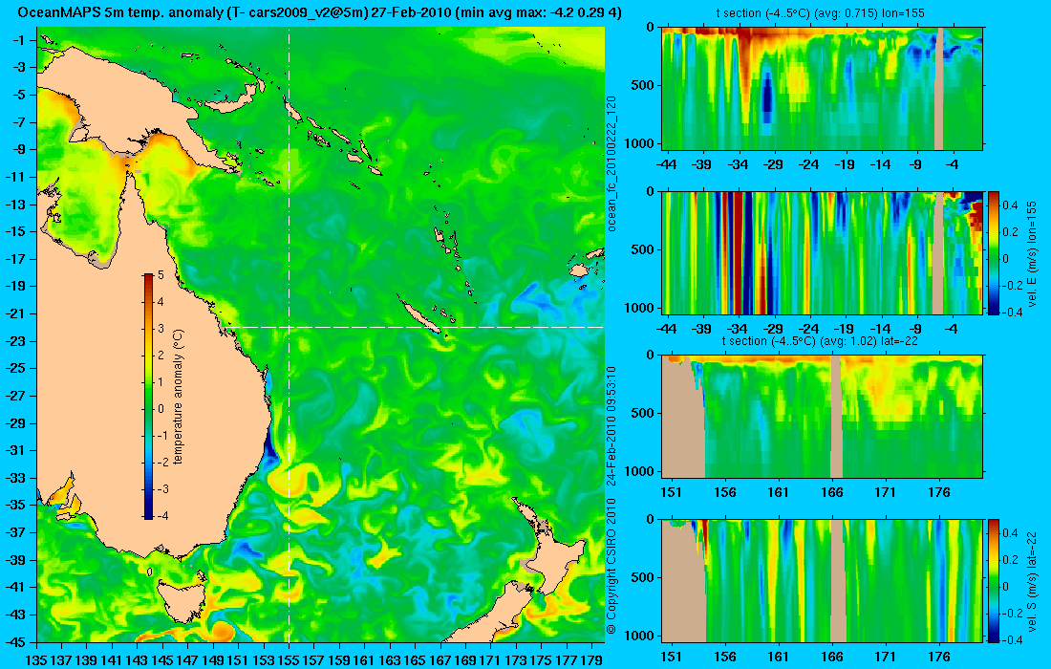This screenshot has height=669, width=1051.
Task: Open the temperature section plot for lon=155
Action: 823,88
